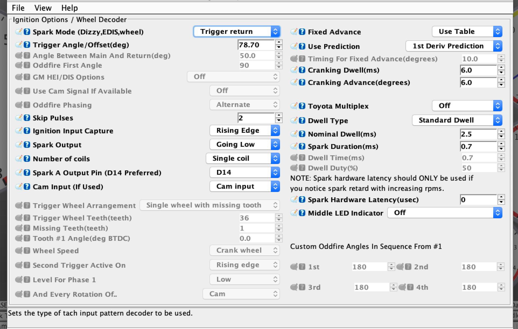
Task: Click help icon for Spark Mode
Action: pos(27,32)
